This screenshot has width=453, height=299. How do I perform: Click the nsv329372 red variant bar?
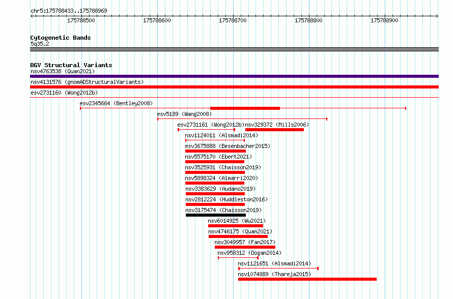tap(274, 130)
